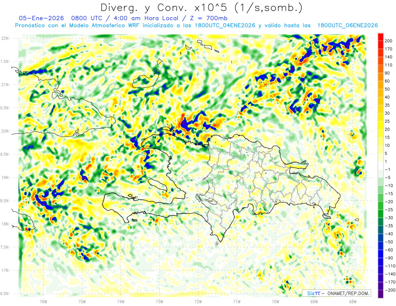Viewport: 396px width, 306px height.
Task: Click the '69W' longitude label
Action: (x=314, y=301)
